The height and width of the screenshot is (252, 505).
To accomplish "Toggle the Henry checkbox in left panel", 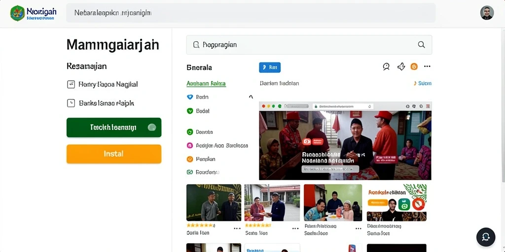I will (x=71, y=85).
